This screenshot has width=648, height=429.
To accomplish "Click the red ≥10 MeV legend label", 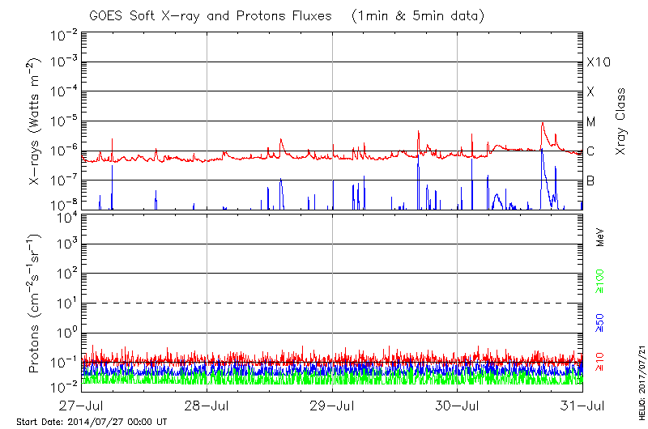I will (x=601, y=362).
